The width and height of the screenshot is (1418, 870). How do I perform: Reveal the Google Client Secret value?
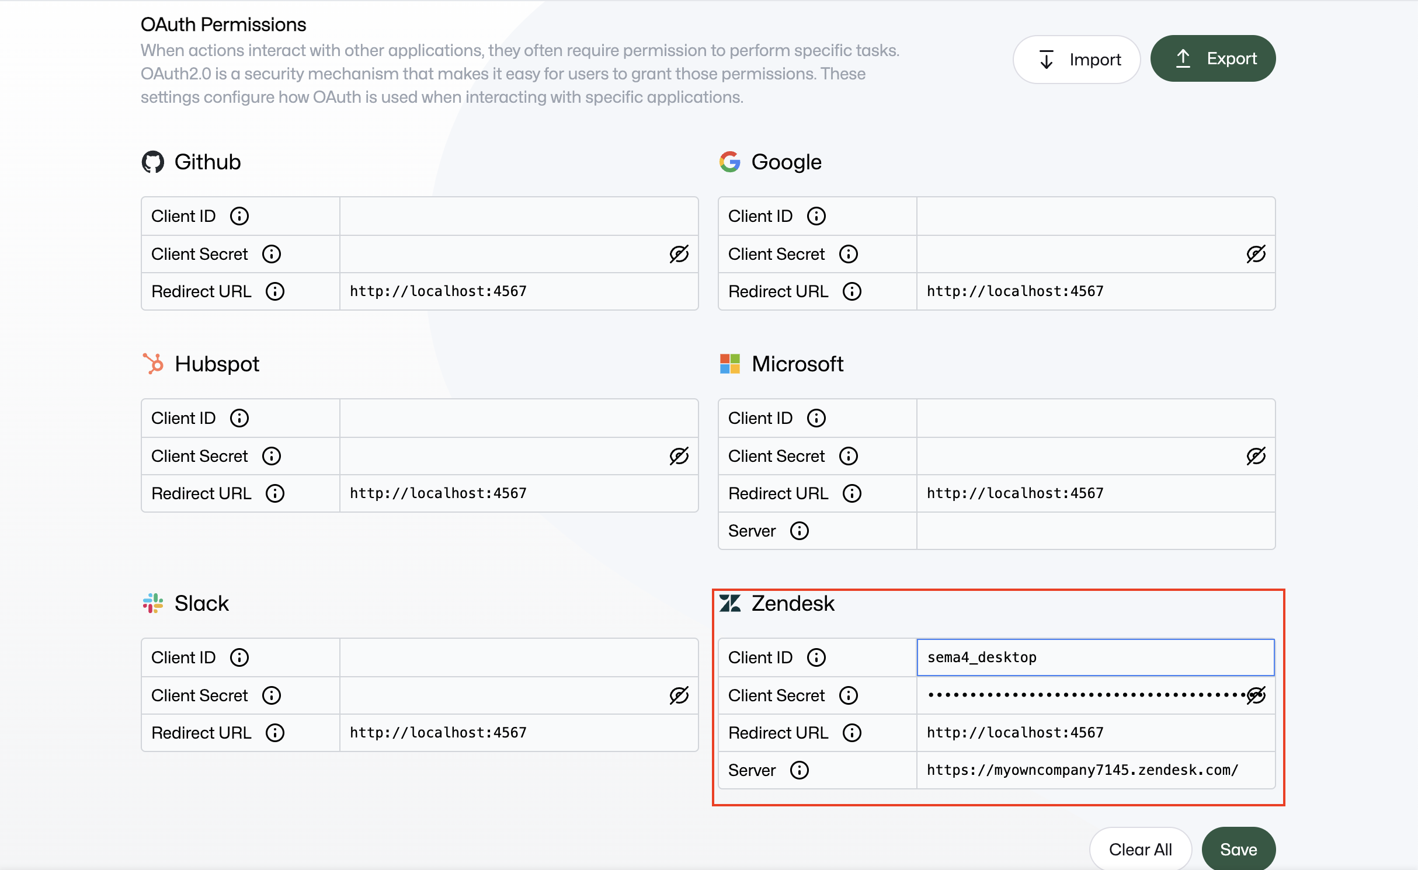tap(1256, 254)
